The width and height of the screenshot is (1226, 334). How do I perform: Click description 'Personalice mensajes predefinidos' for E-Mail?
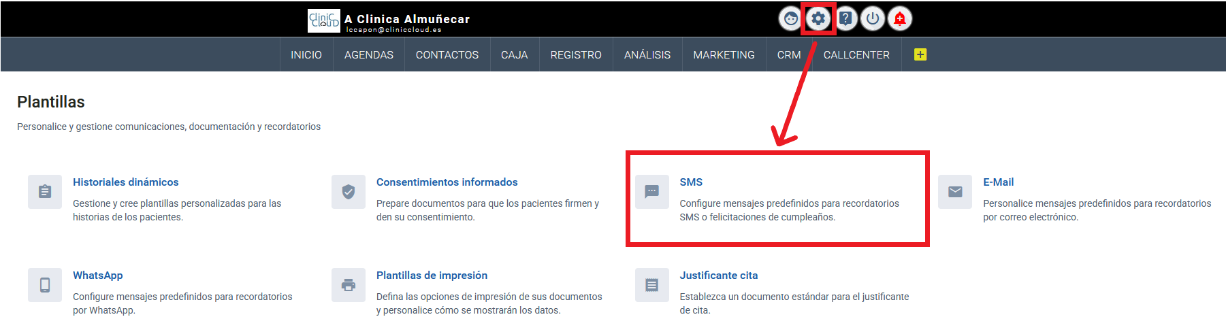[x=1097, y=210]
